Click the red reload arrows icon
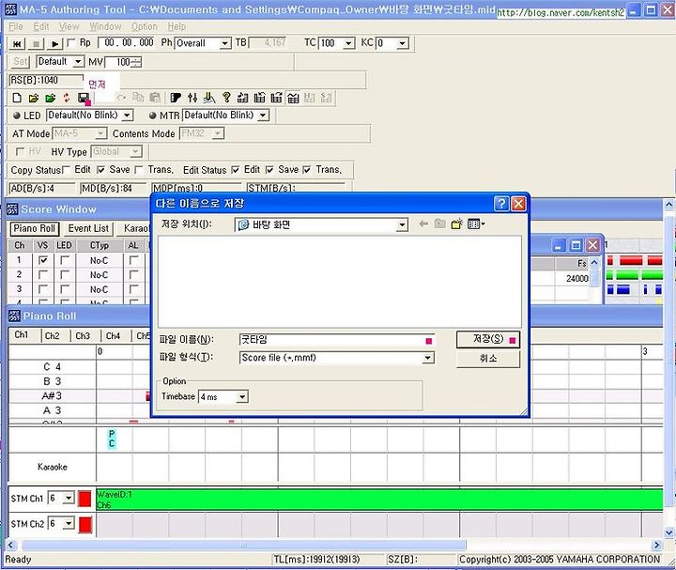Screen dimensions: 676x570 tap(67, 98)
